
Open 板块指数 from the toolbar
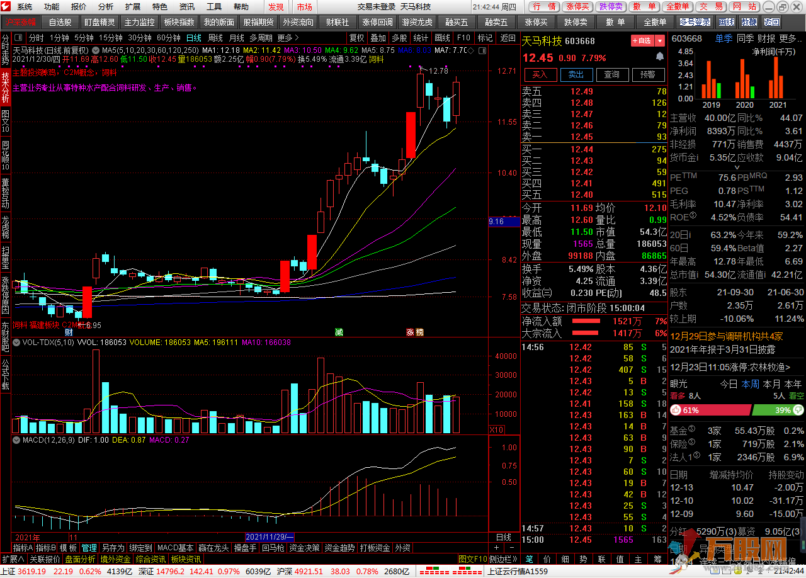(179, 22)
